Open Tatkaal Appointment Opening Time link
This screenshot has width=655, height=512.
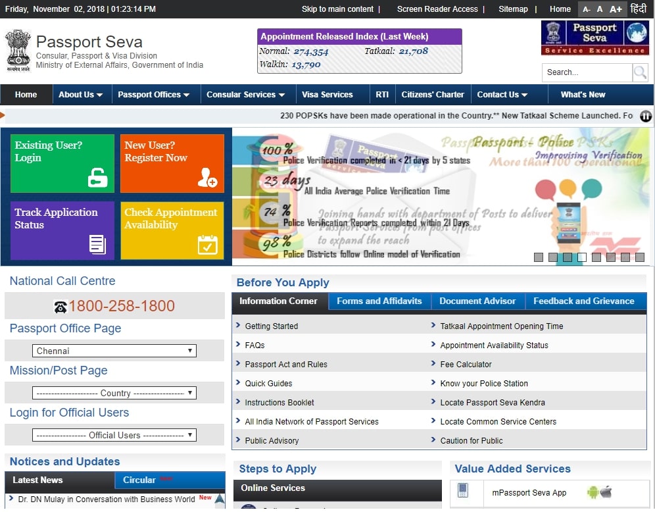pyautogui.click(x=502, y=326)
